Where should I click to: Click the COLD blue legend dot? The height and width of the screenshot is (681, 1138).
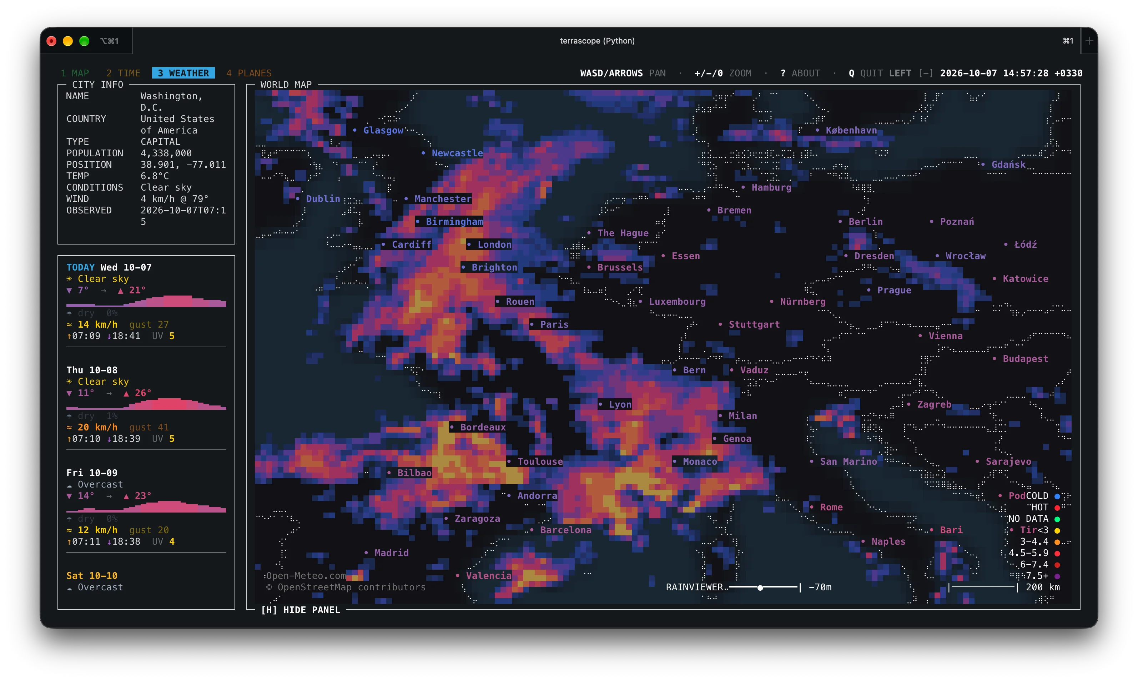pyautogui.click(x=1057, y=496)
